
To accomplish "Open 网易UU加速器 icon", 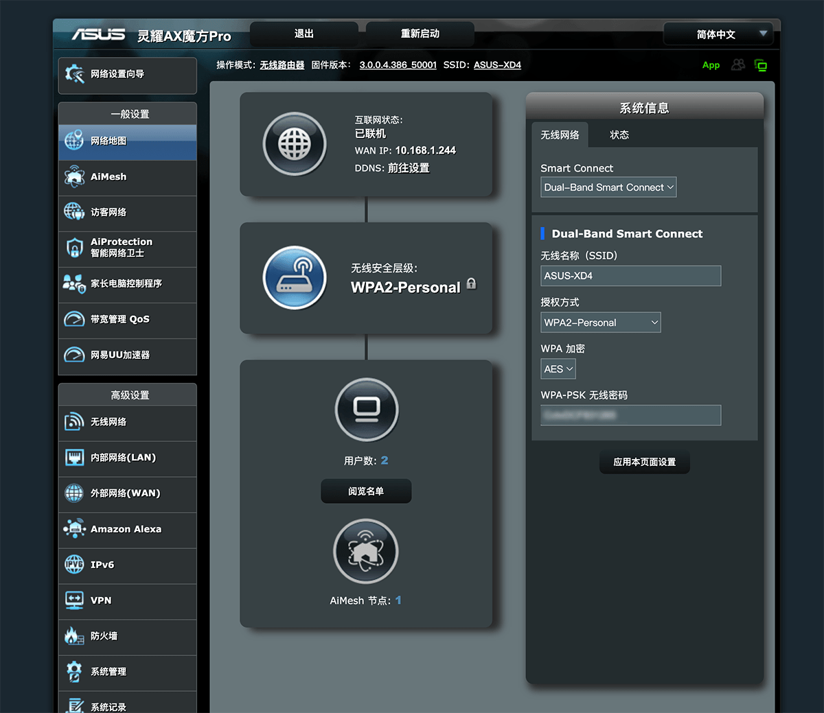I will point(74,355).
